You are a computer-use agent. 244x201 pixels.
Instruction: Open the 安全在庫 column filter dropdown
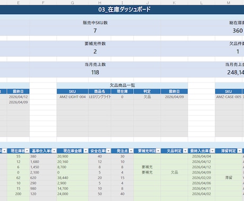click(x=108, y=151)
